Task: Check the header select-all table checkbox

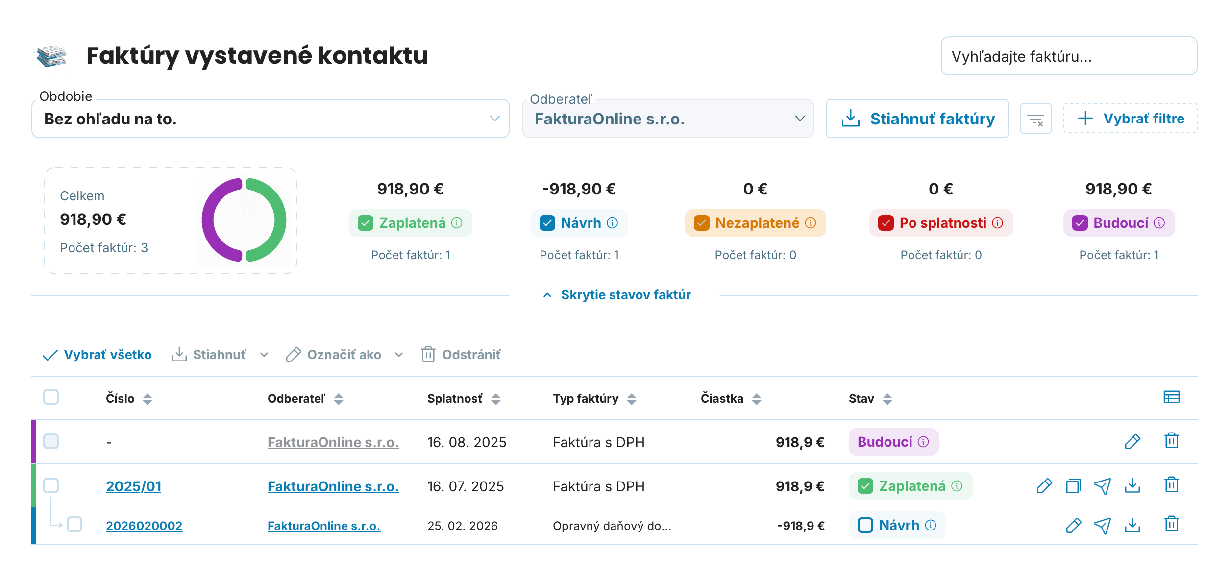Action: coord(51,397)
